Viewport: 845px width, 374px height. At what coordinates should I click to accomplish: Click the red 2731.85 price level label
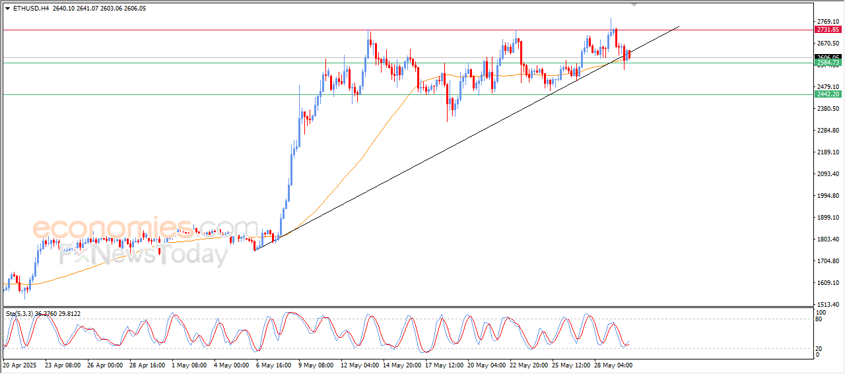[x=828, y=30]
